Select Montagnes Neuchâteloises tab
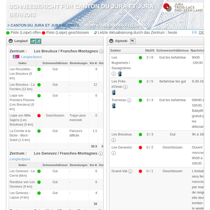The height and width of the screenshot is (210, 210). pyautogui.click(x=115, y=25)
